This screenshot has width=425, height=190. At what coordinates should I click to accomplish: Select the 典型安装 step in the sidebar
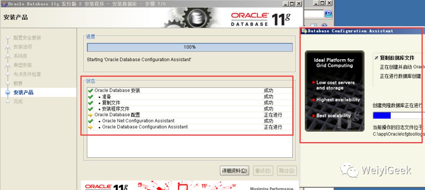click(x=23, y=65)
